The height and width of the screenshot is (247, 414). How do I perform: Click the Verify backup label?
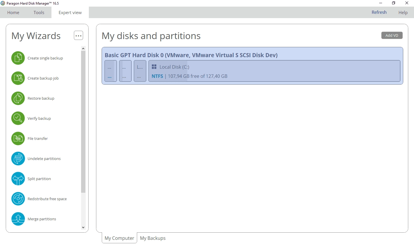39,118
